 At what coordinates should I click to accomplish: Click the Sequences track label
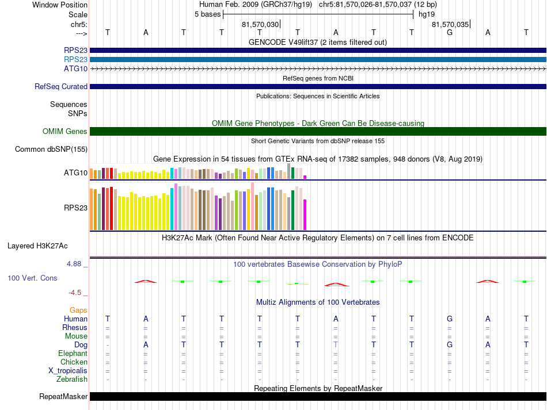point(69,104)
